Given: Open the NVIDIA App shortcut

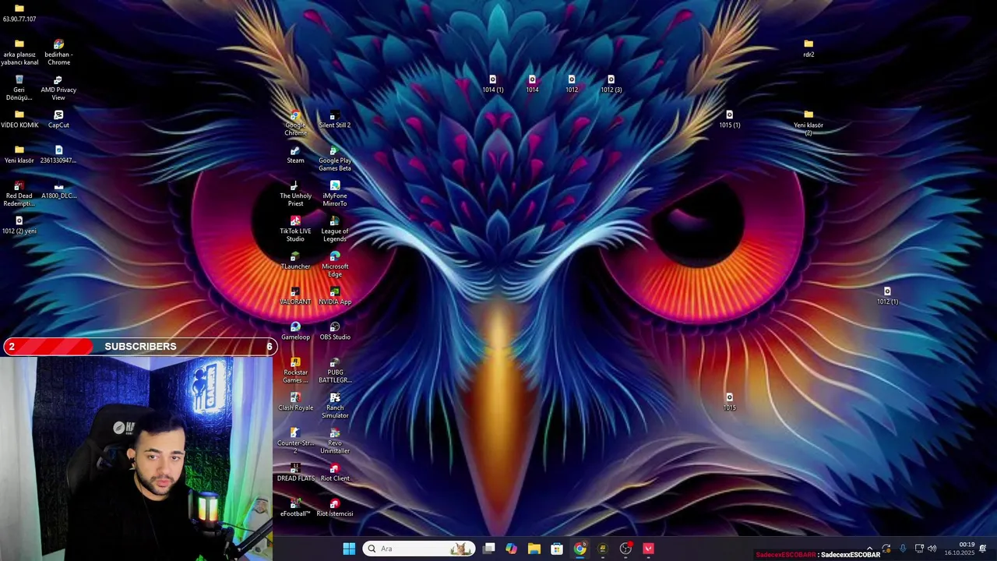Looking at the screenshot, I should [x=334, y=296].
